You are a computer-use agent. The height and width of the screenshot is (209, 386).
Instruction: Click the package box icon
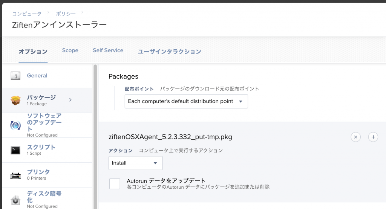[15, 100]
